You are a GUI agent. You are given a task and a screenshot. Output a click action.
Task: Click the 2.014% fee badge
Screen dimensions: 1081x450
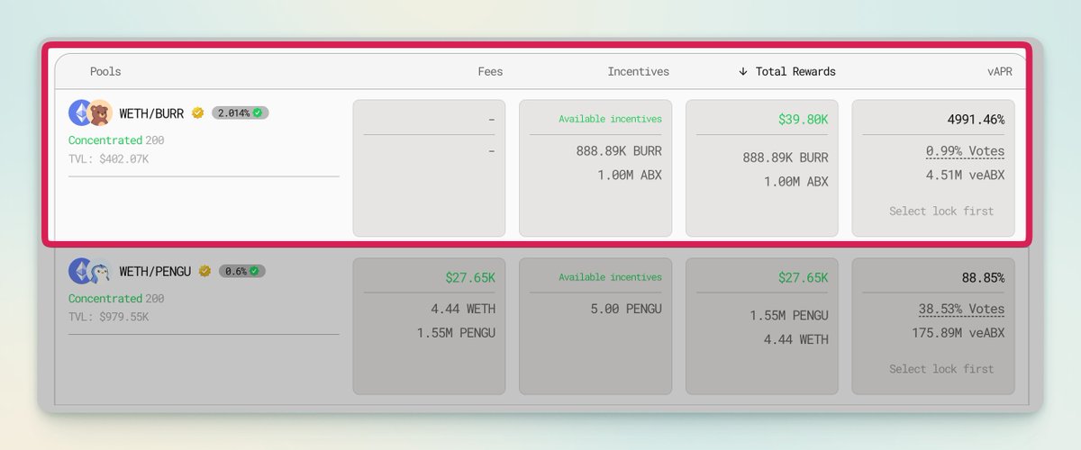[x=241, y=113]
